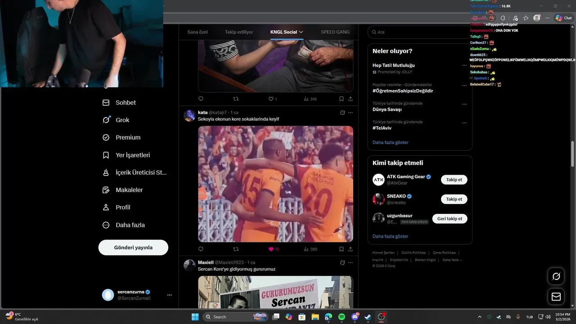Repost kata's post
Image resolution: width=576 pixels, height=324 pixels.
point(236,249)
